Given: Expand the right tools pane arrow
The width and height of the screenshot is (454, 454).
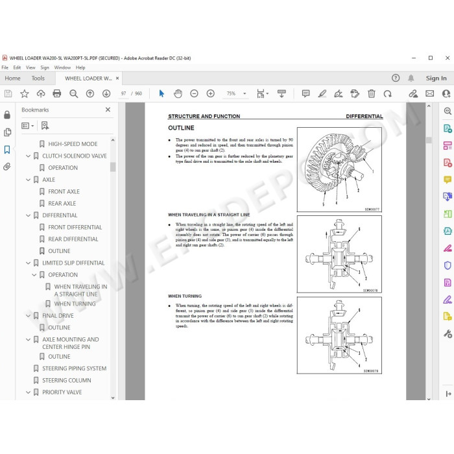Looking at the screenshot, I should tap(448, 394).
